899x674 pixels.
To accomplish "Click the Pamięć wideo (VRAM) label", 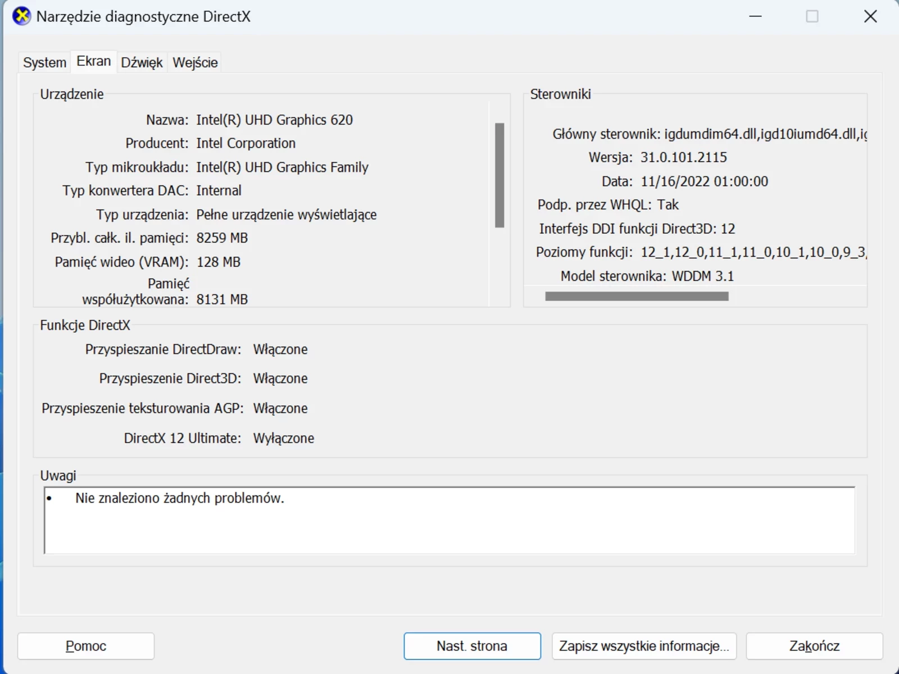I will click(121, 262).
